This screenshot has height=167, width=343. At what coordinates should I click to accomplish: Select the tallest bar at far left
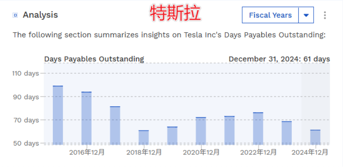pos(58,115)
